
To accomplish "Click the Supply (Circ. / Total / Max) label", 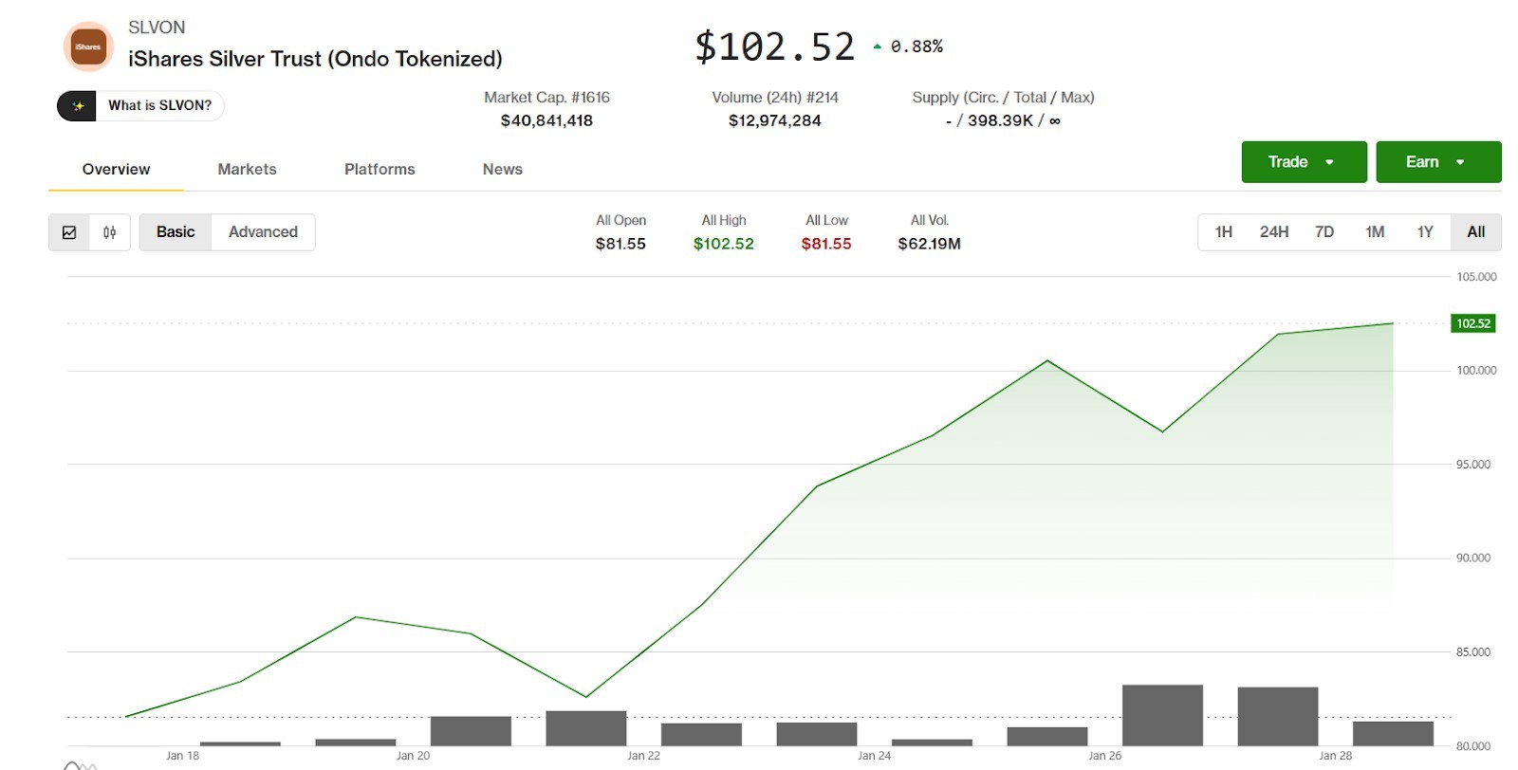I will tap(1003, 97).
